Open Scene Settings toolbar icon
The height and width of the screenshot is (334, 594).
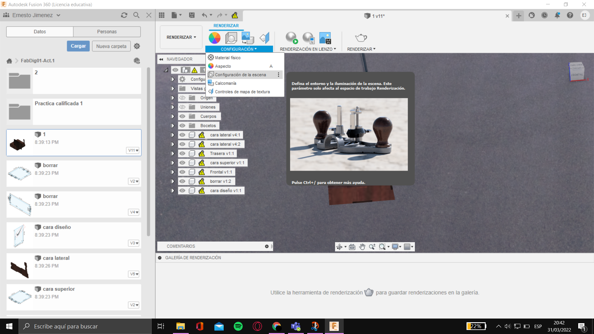coord(231,38)
